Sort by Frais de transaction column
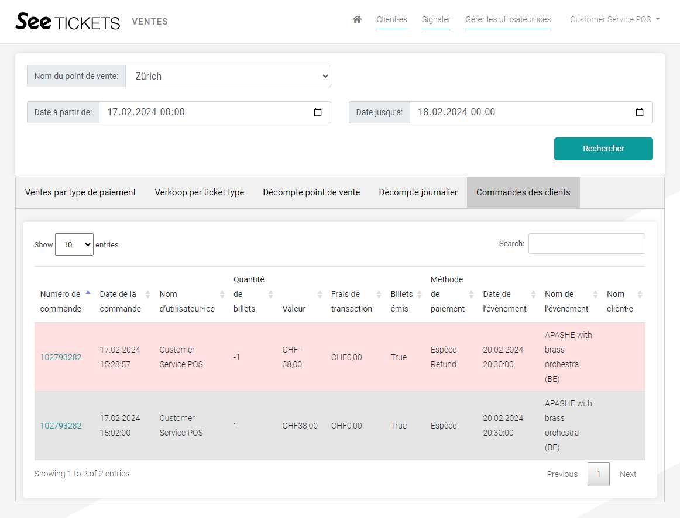The image size is (680, 518). [351, 301]
